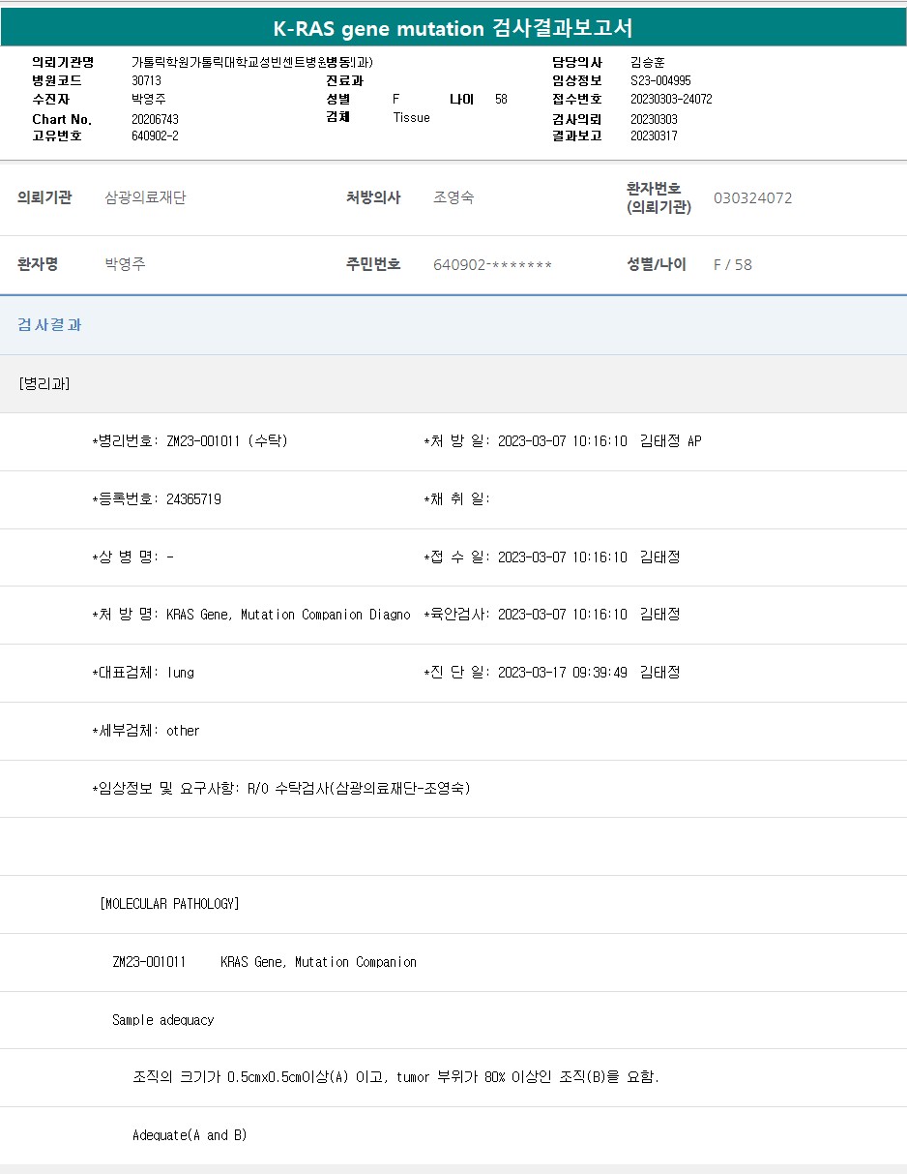Select the 접수번호 value 20230303-24072
This screenshot has width=907, height=1174.
[671, 99]
